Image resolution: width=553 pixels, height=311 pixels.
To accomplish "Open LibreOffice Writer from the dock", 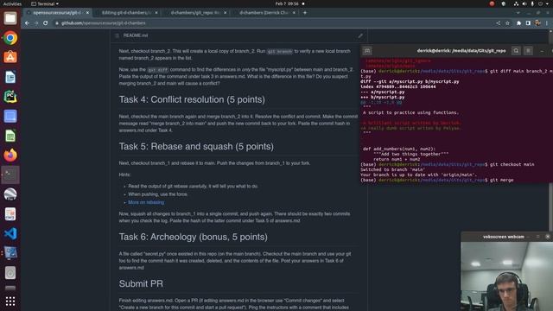I will point(10,77).
